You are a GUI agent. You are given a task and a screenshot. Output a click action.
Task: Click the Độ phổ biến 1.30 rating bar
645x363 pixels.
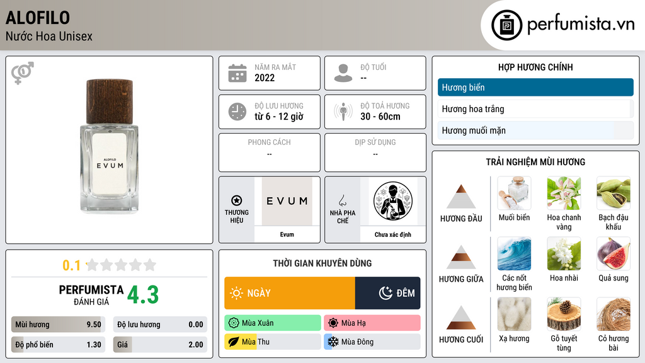pyautogui.click(x=58, y=345)
